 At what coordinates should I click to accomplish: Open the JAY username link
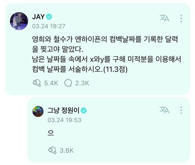[39, 17]
